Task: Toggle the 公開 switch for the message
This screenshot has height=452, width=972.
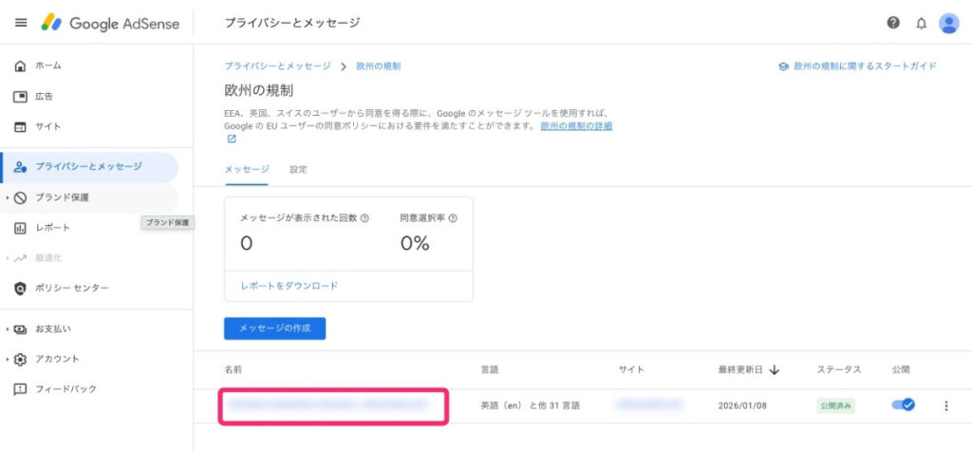Action: click(x=904, y=405)
